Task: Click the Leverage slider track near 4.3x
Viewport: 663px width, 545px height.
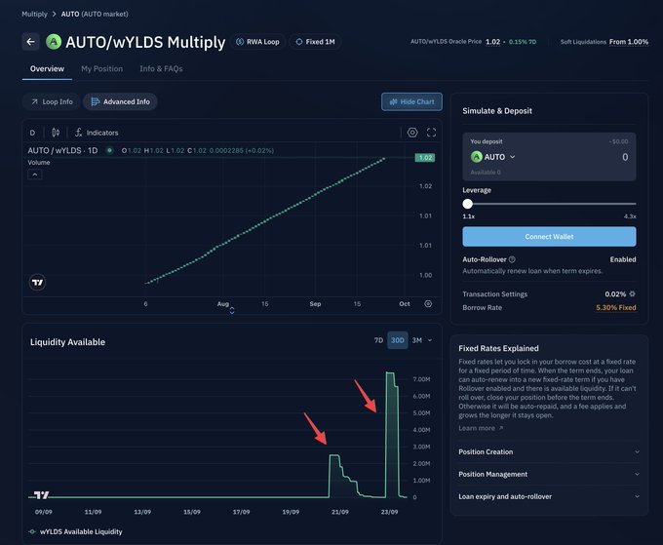Action: [632, 204]
